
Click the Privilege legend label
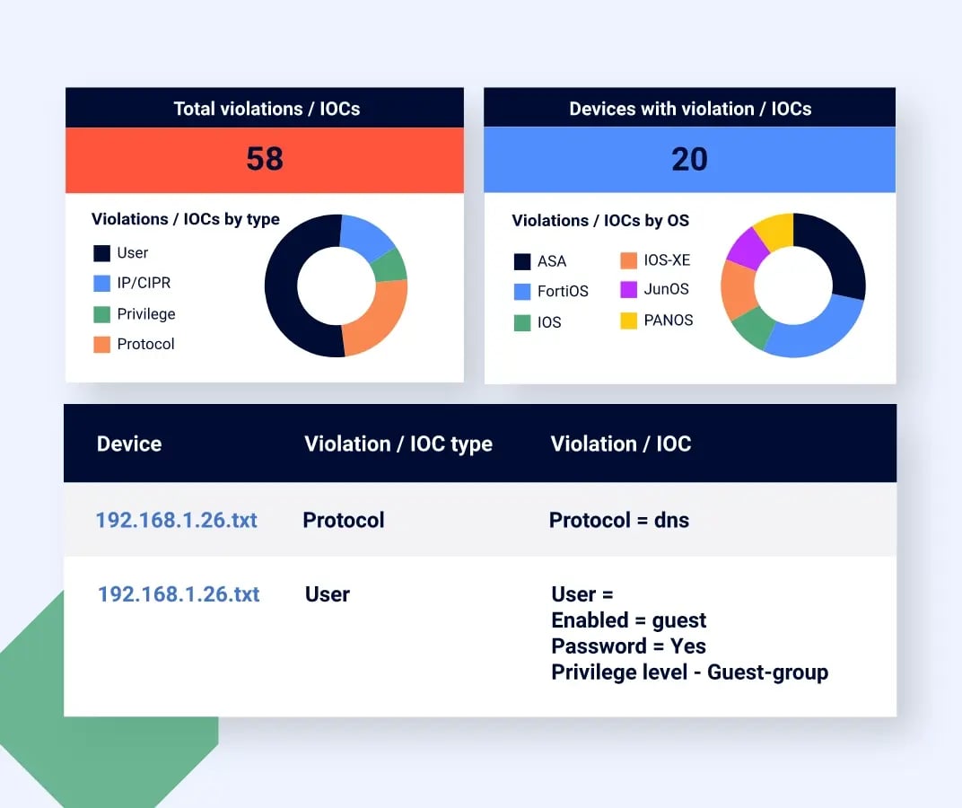point(146,314)
